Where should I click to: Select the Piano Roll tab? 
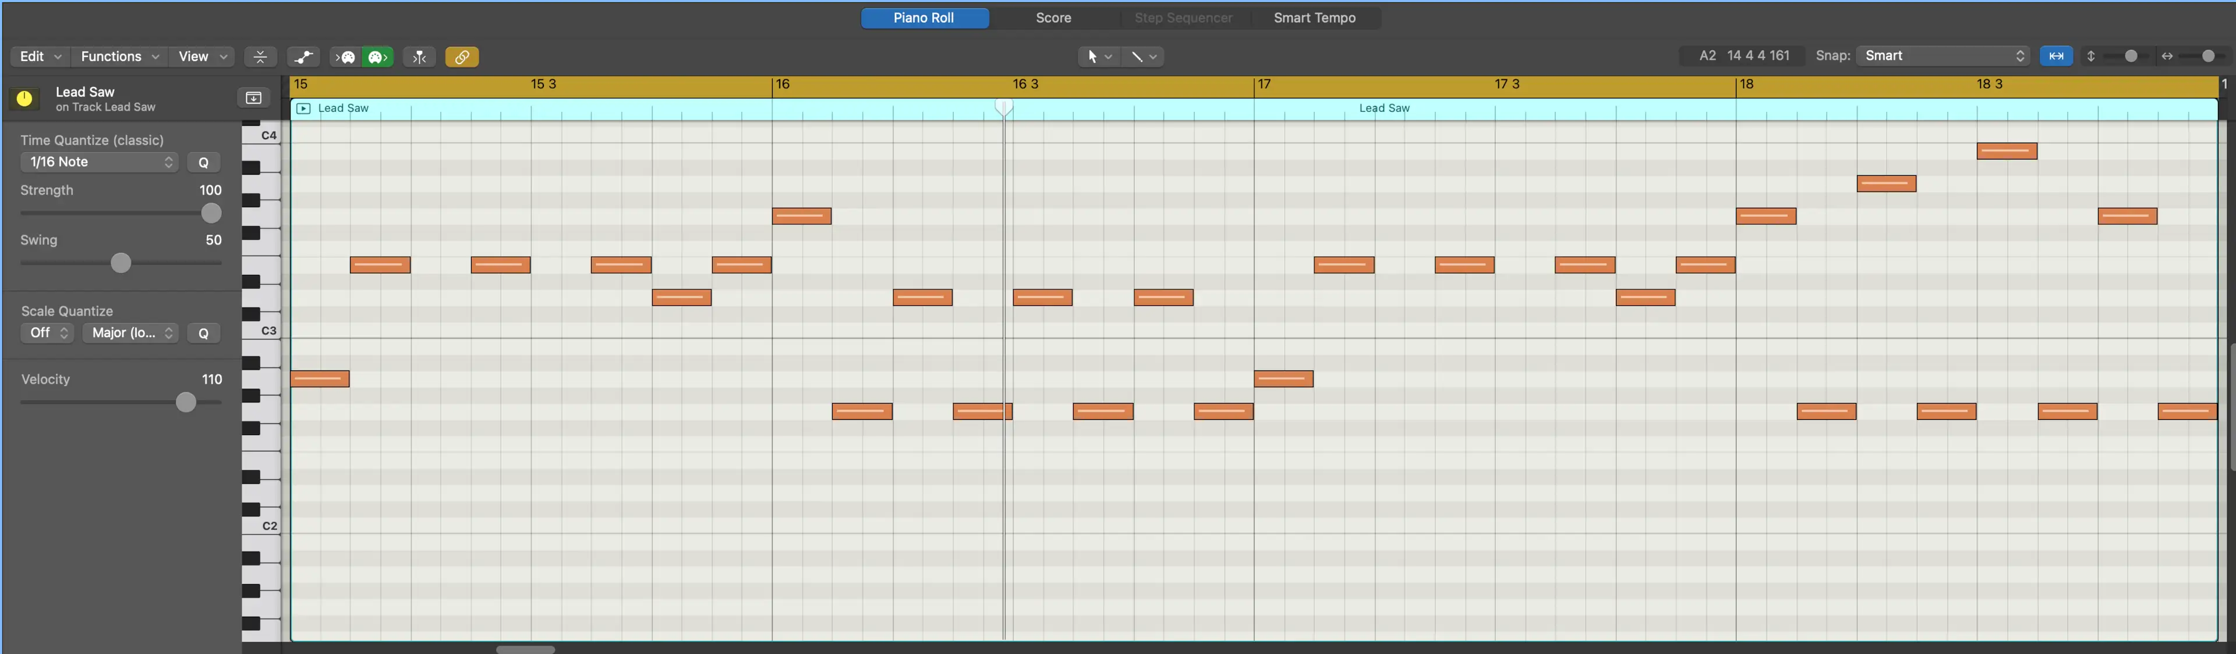[924, 17]
